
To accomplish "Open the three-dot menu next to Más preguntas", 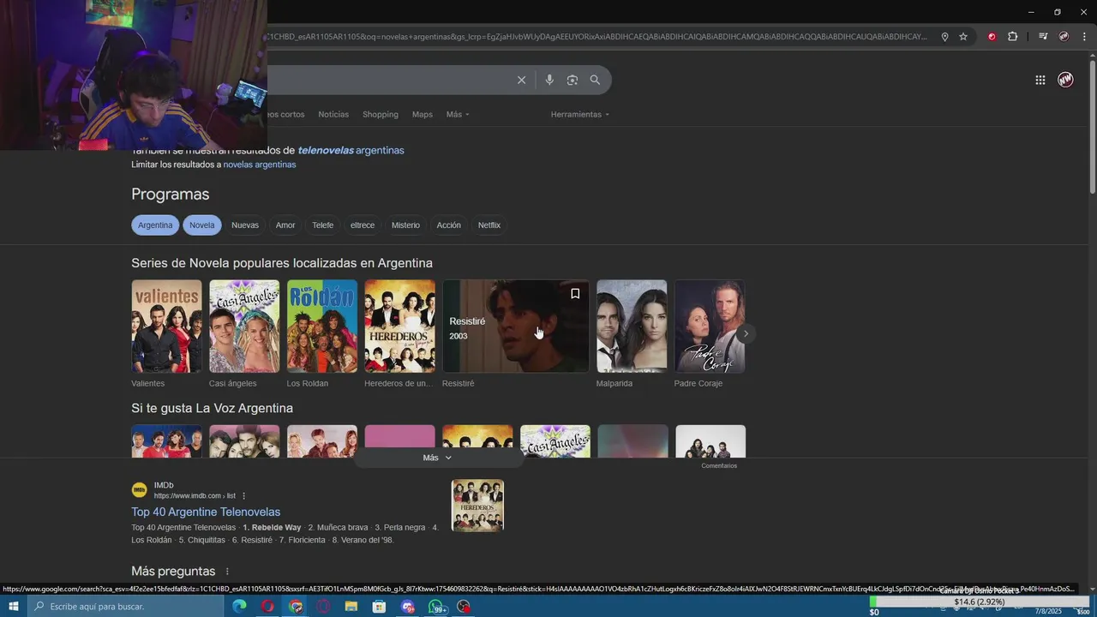I will (x=227, y=572).
